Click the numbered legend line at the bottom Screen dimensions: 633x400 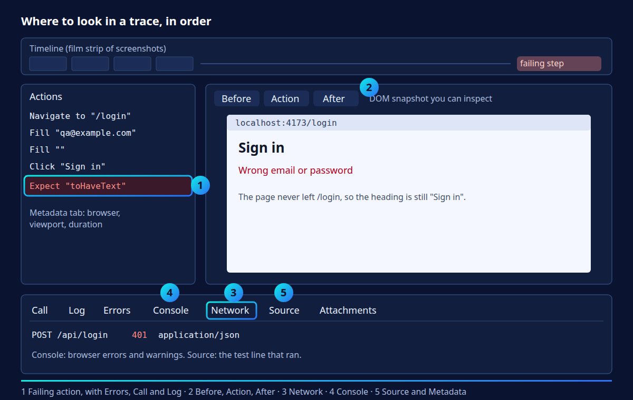(244, 392)
